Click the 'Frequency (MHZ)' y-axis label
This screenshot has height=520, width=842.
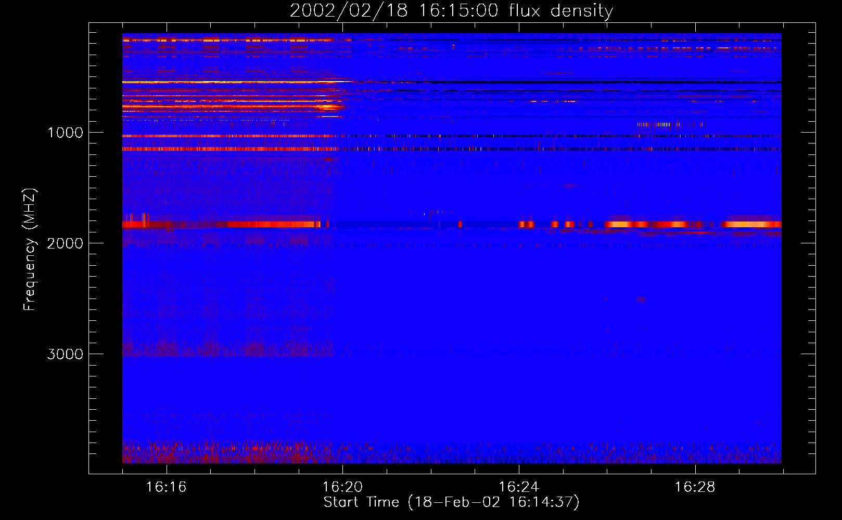[x=30, y=250]
